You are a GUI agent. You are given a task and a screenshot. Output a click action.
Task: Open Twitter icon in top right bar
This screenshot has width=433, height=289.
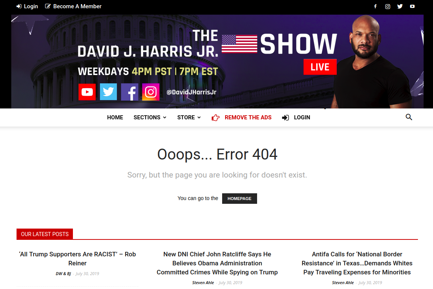[400, 6]
